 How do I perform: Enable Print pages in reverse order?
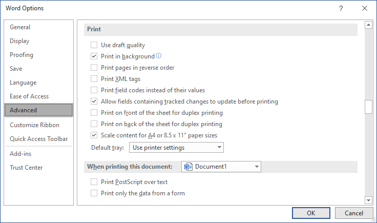coord(94,68)
